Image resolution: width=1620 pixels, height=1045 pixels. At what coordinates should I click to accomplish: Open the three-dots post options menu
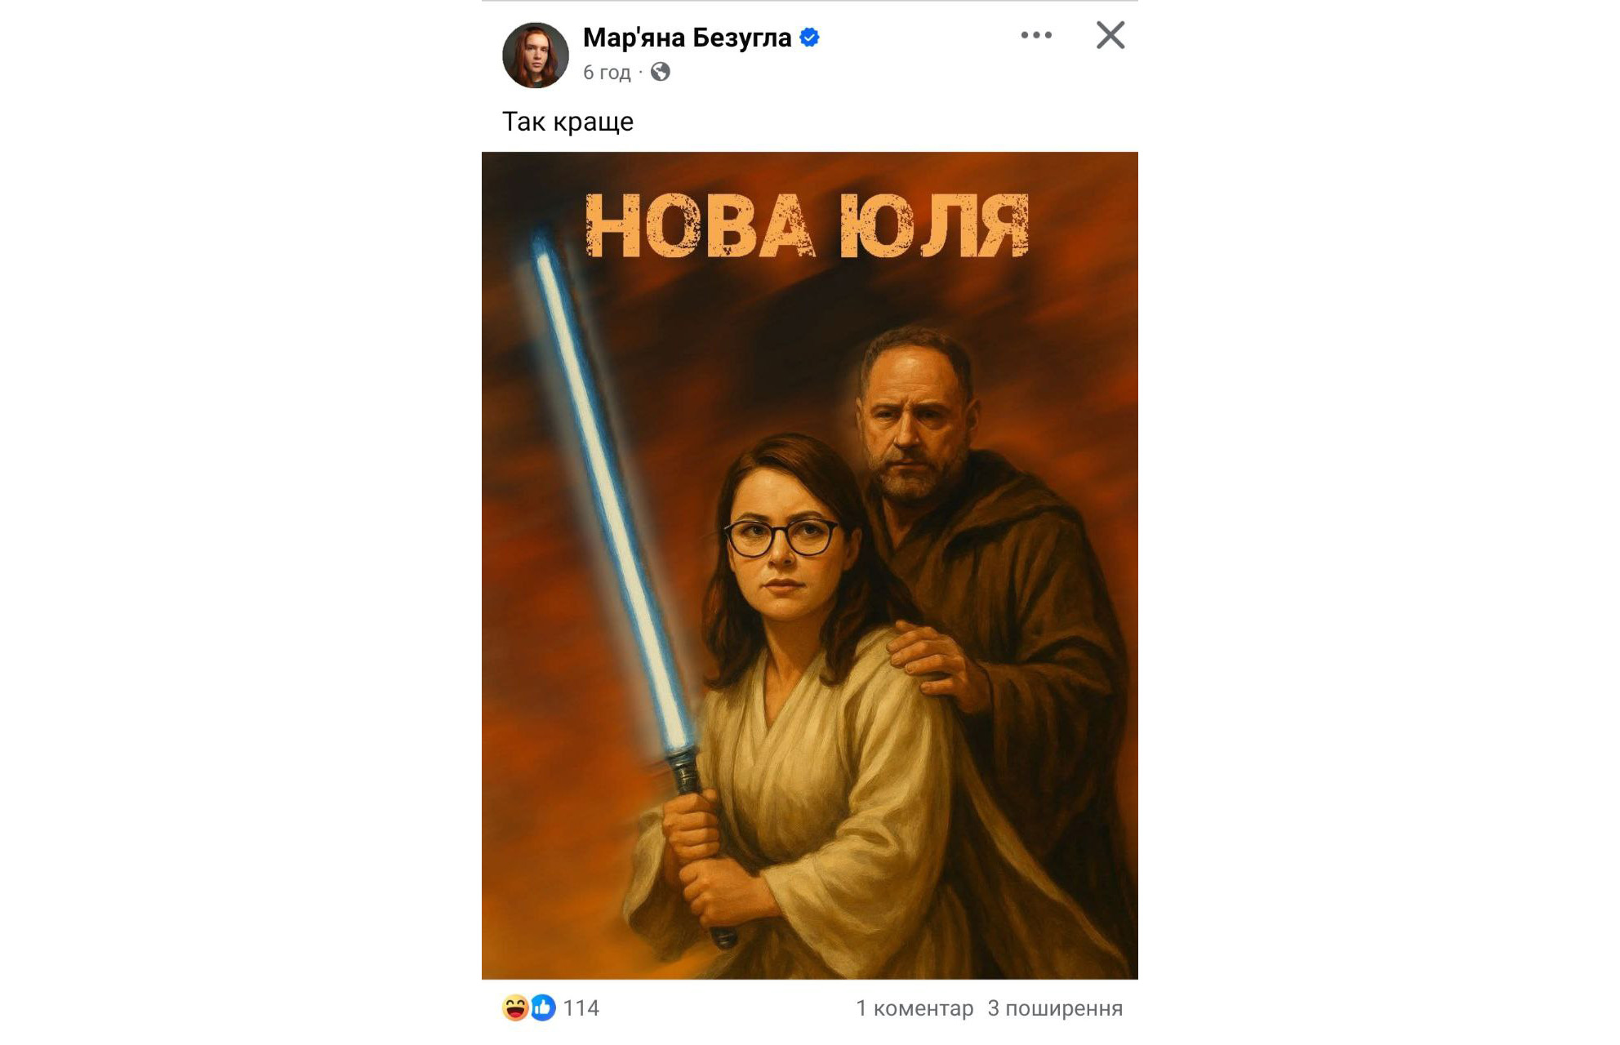1036,35
